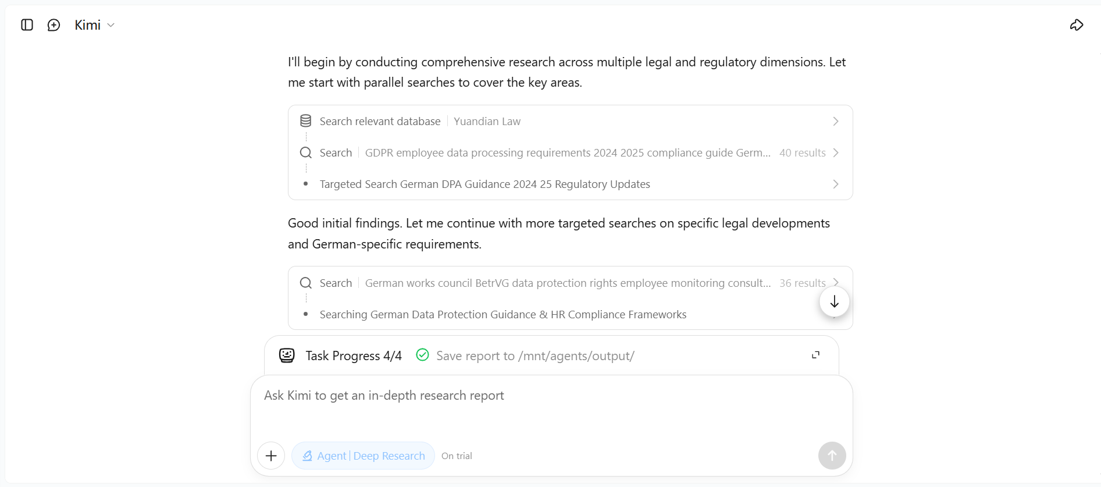Expand Targeted Search row chevron
Image resolution: width=1101 pixels, height=487 pixels.
point(836,184)
